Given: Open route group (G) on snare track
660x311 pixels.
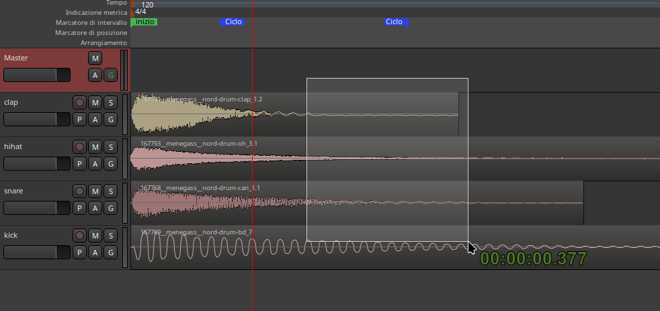Looking at the screenshot, I should point(111,208).
